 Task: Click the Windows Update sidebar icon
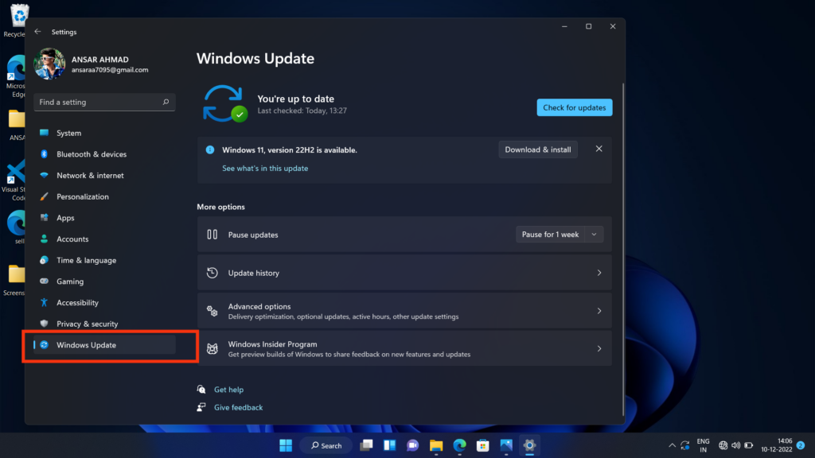(x=45, y=345)
